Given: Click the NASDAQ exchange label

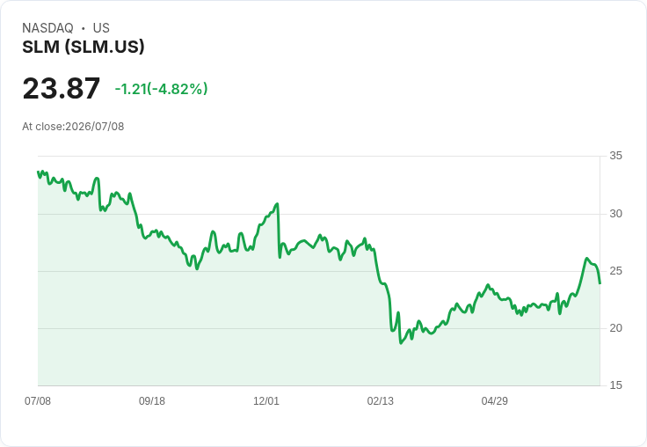Looking at the screenshot, I should pos(47,28).
